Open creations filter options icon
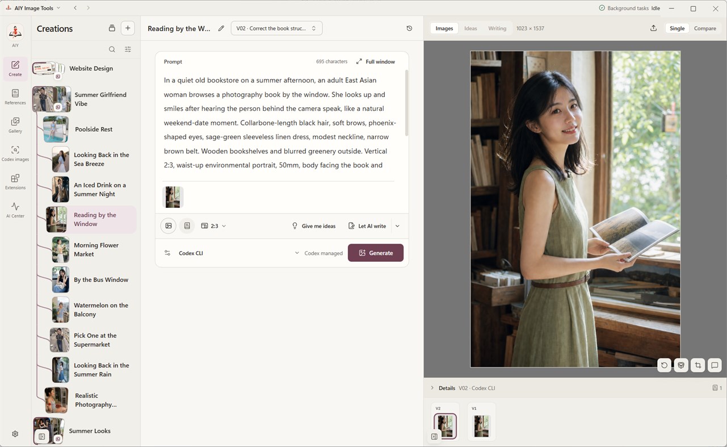The height and width of the screenshot is (447, 727). point(128,49)
